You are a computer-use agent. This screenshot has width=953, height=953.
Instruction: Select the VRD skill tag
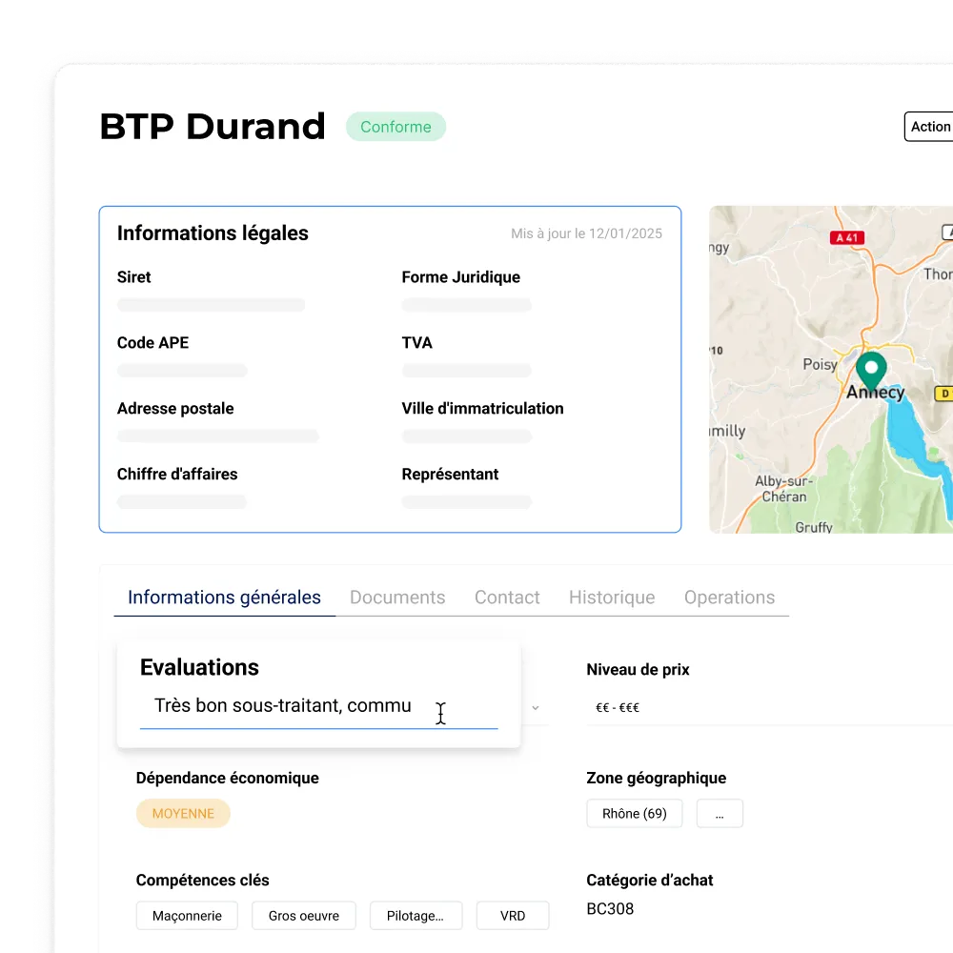coord(513,915)
